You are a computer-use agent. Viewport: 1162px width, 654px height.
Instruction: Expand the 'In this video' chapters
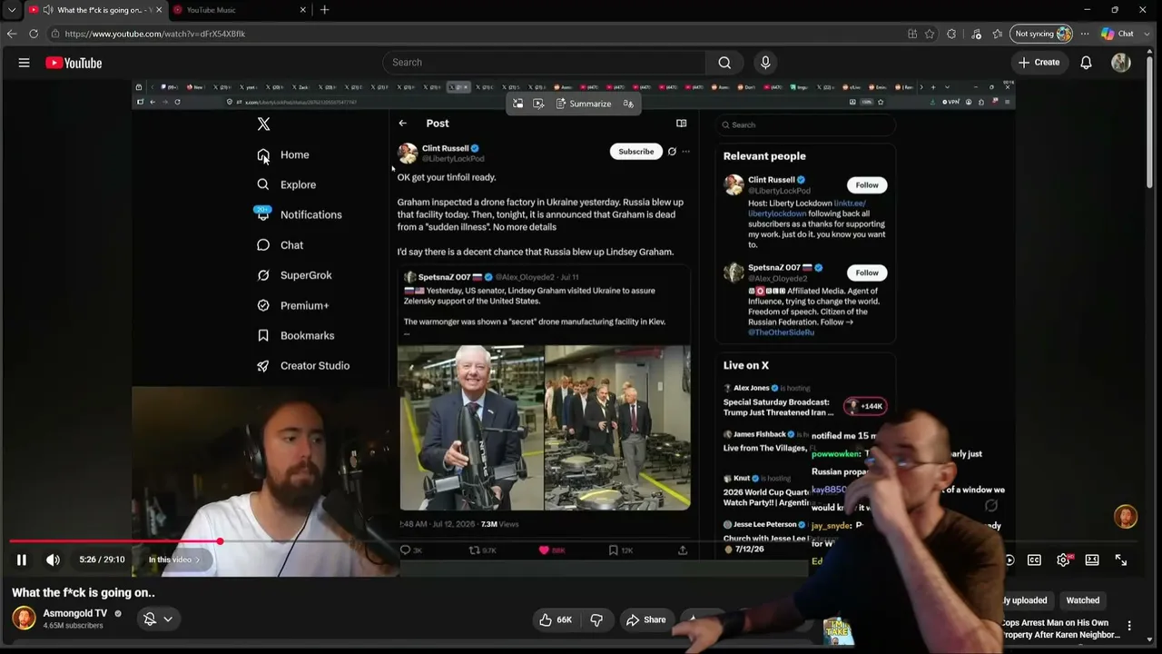coord(174,560)
